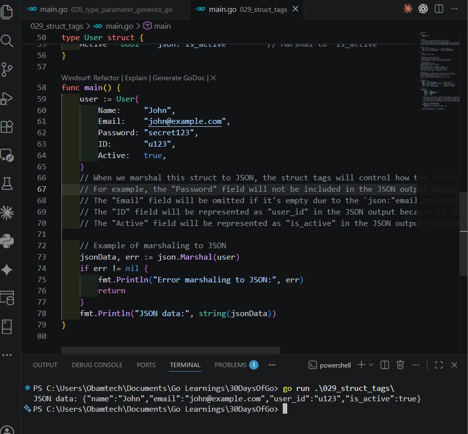Viewport: 468px width, 434px height.
Task: Open Remote Explorer in activity bar
Action: point(7,156)
